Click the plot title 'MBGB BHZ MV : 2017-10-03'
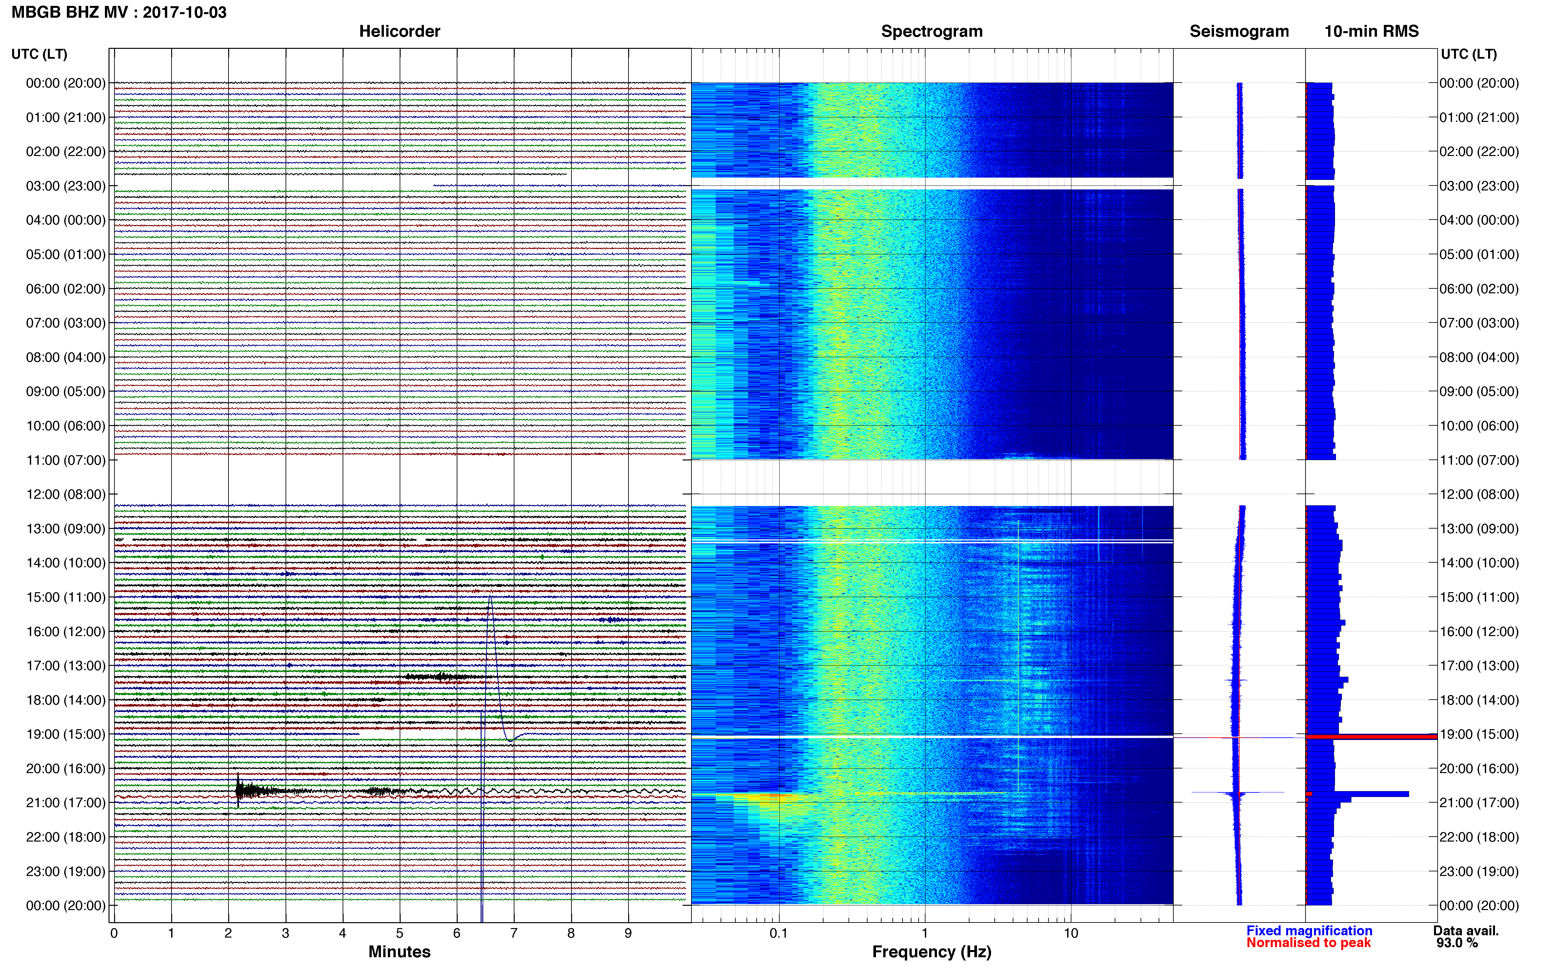1554x971 pixels. pos(119,12)
